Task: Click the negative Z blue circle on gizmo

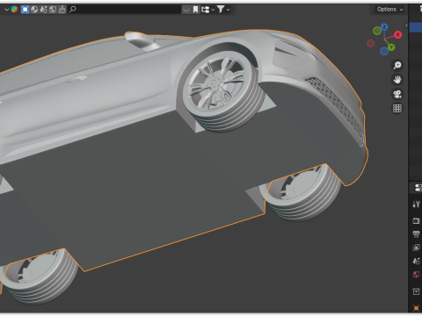Action: 384,52
